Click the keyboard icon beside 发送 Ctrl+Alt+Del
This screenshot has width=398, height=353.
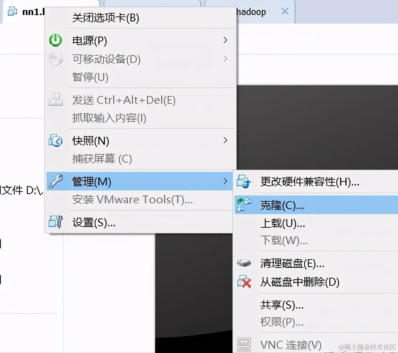[x=55, y=100]
